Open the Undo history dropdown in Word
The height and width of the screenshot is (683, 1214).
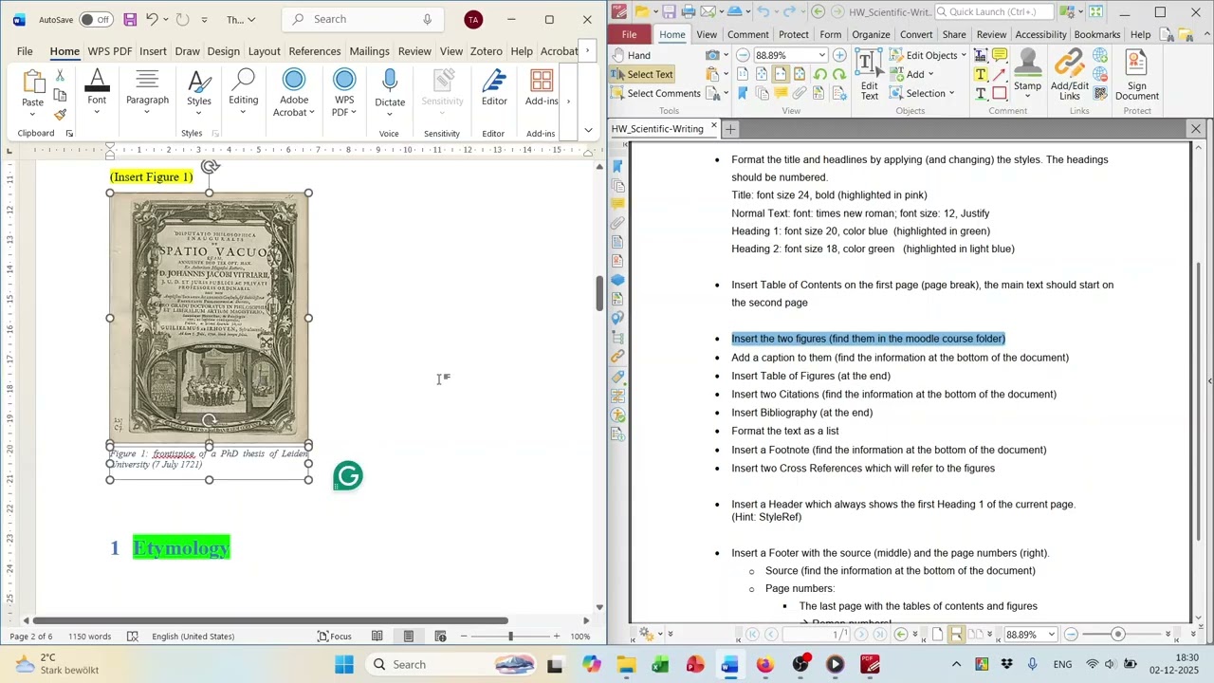(x=166, y=19)
